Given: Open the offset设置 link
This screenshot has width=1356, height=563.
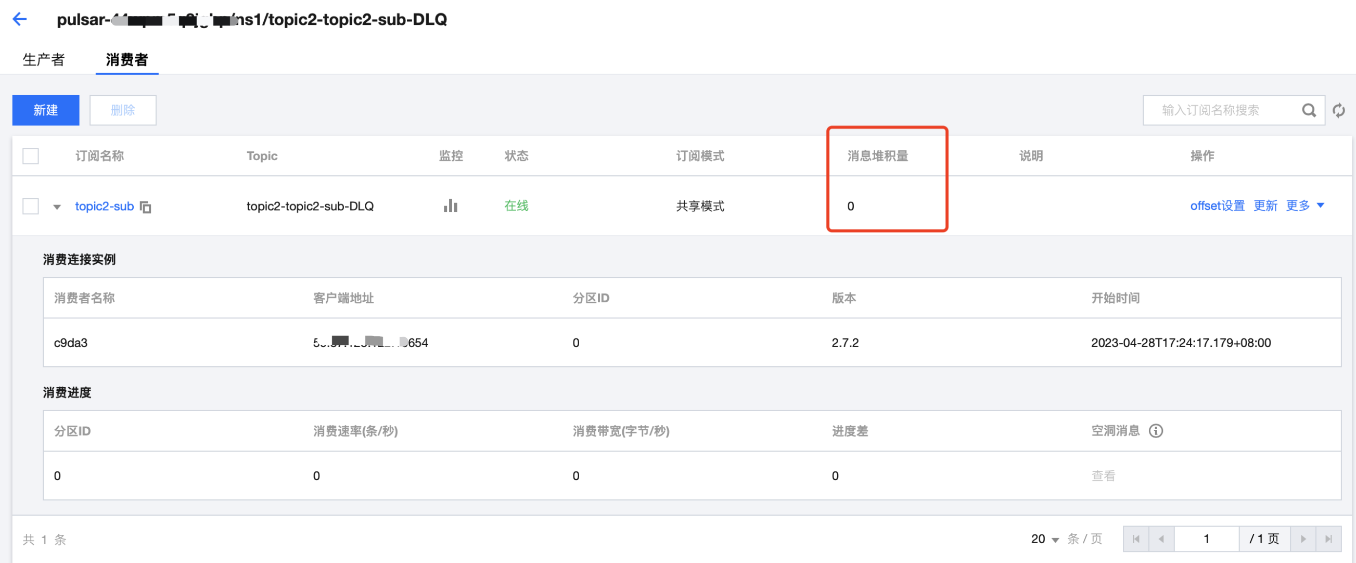Looking at the screenshot, I should pyautogui.click(x=1217, y=206).
